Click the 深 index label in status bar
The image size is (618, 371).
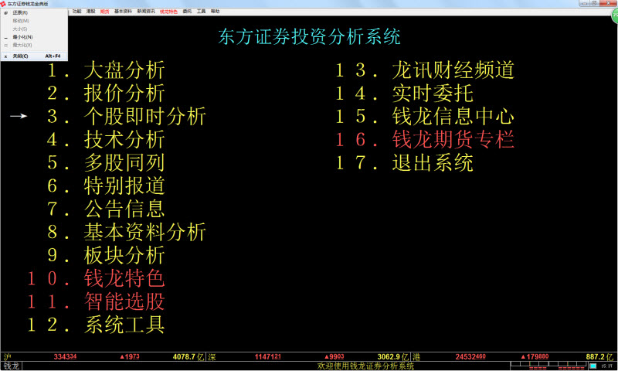[x=212, y=357]
